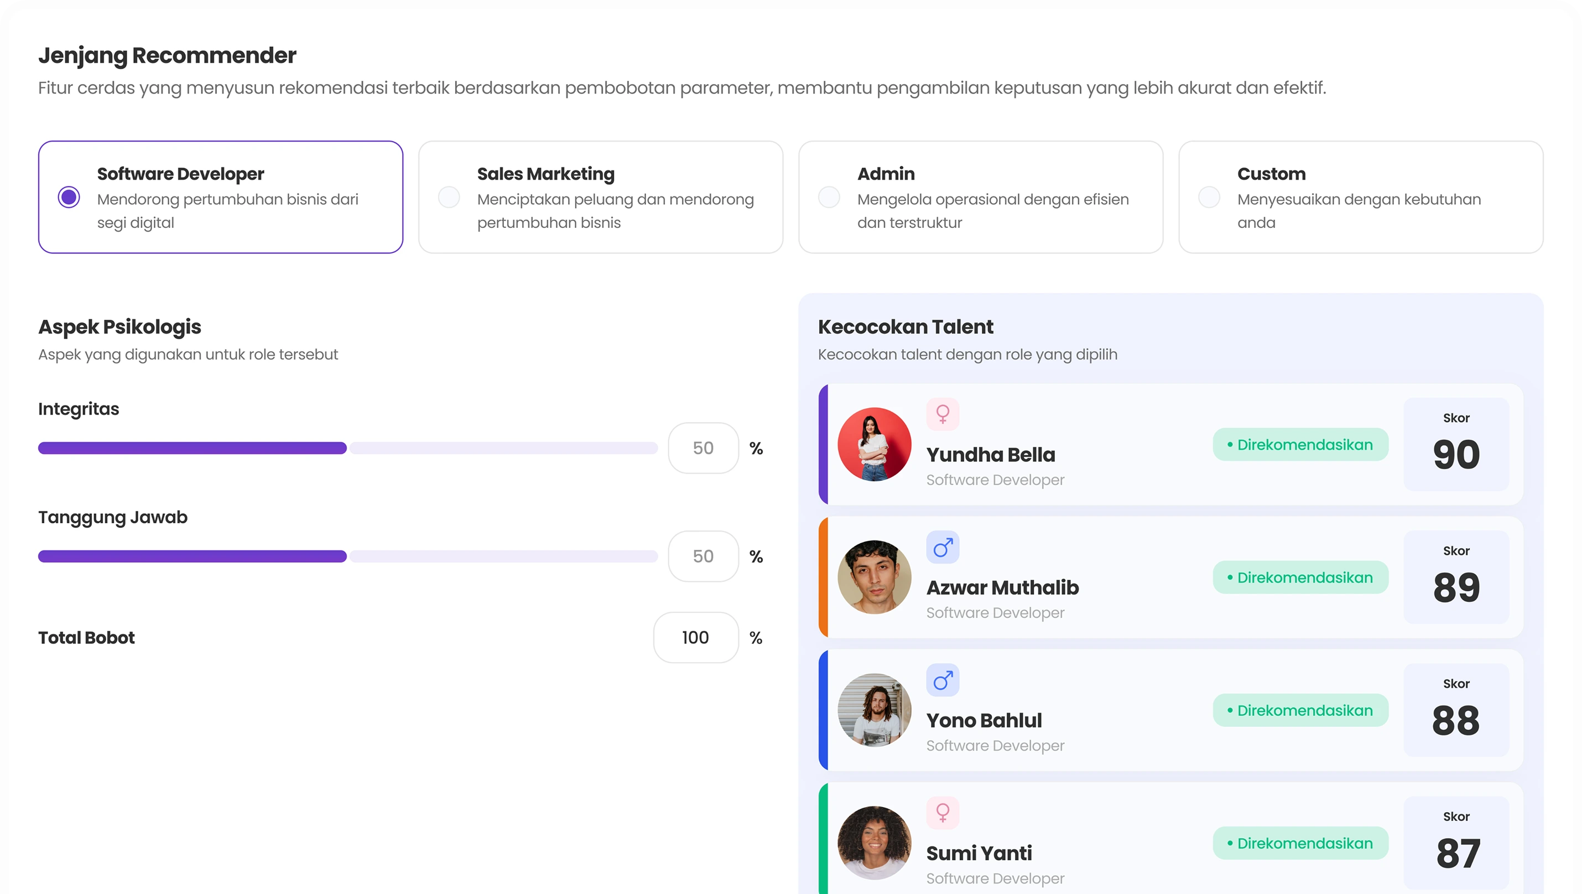This screenshot has height=894, width=1582.
Task: Click the Tanggung Jawab percentage input field
Action: [703, 557]
